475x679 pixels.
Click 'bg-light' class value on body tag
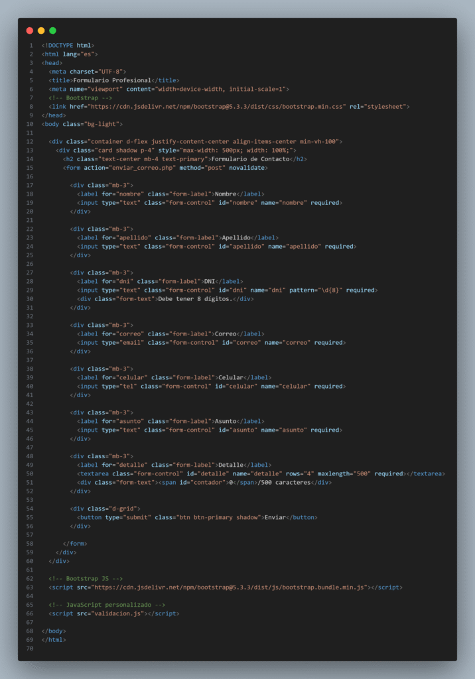(x=103, y=124)
